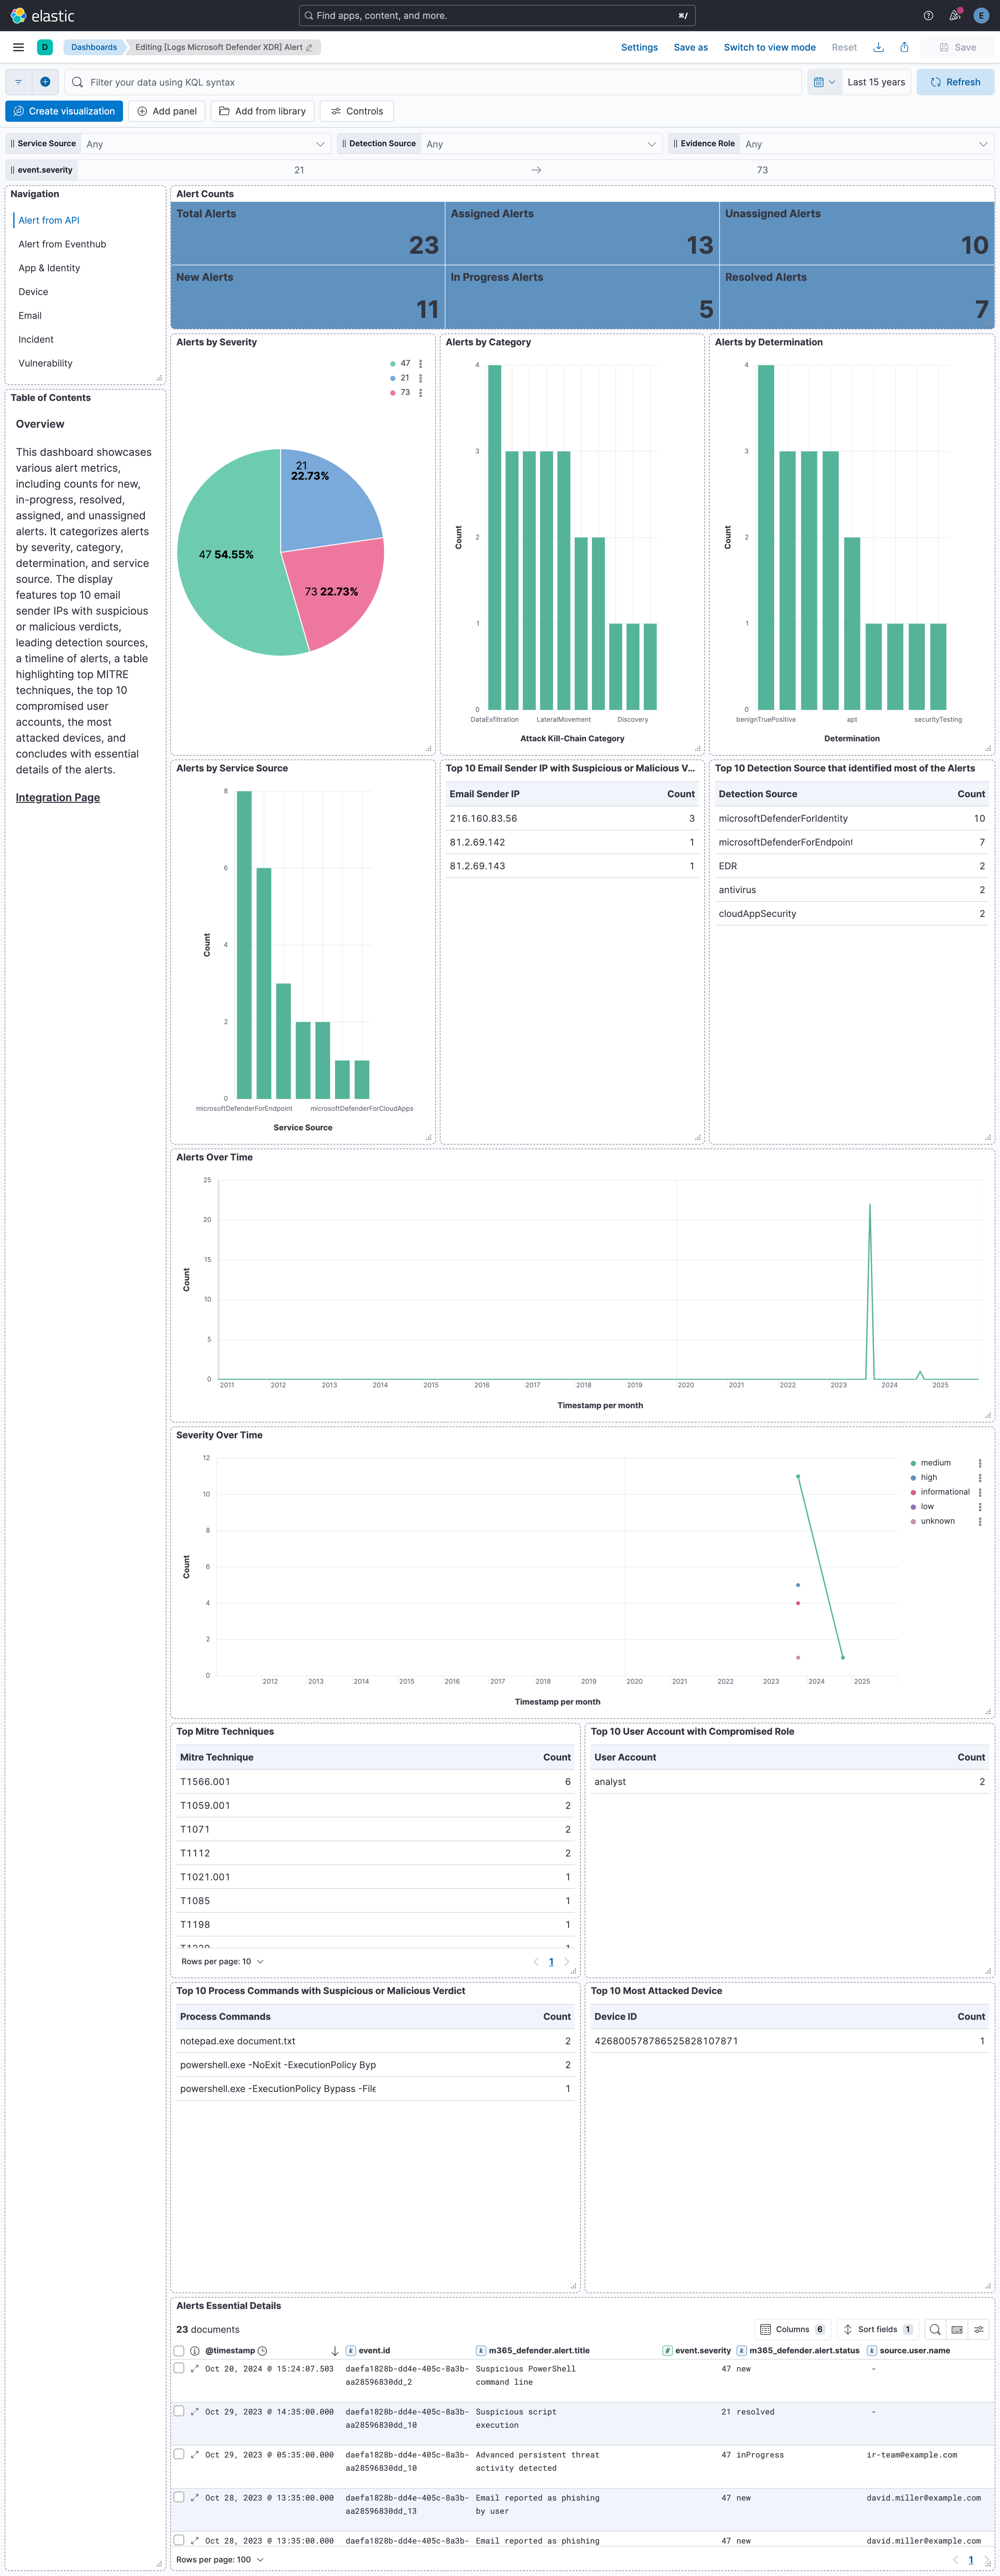The width and height of the screenshot is (1000, 2576).
Task: Click the Refresh button
Action: 955,82
